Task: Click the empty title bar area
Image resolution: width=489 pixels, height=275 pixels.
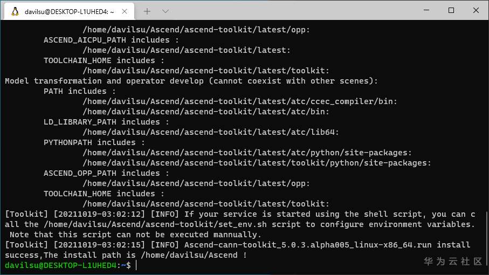Action: coord(297,11)
